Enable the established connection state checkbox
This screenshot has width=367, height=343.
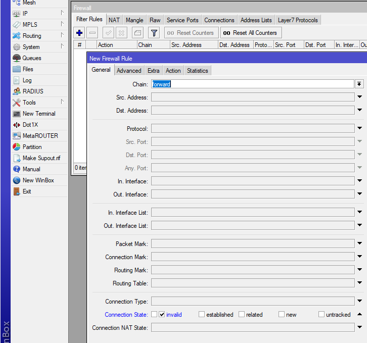(x=202, y=314)
